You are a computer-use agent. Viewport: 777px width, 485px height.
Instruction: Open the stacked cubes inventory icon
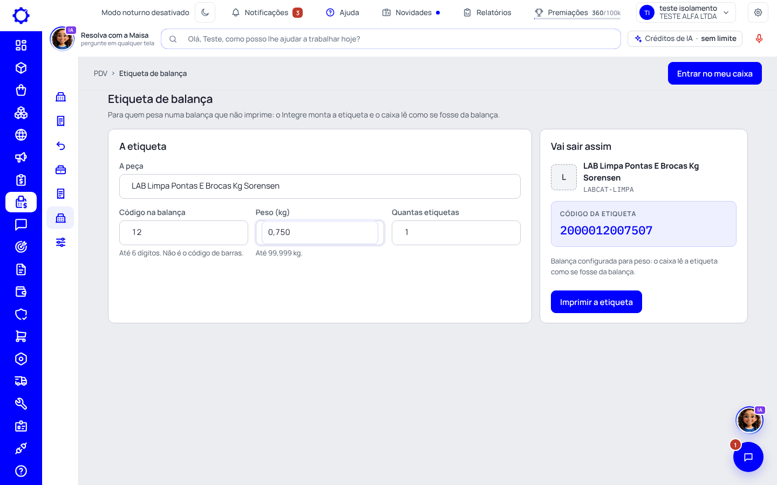point(21,113)
